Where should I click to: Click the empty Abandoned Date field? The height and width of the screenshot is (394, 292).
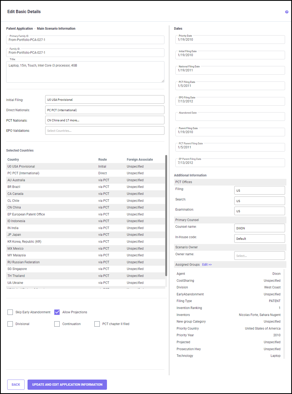point(230,117)
